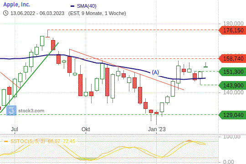246x164 pixels.
Task: Click the Jul label on time axis
Action: pyautogui.click(x=15, y=129)
